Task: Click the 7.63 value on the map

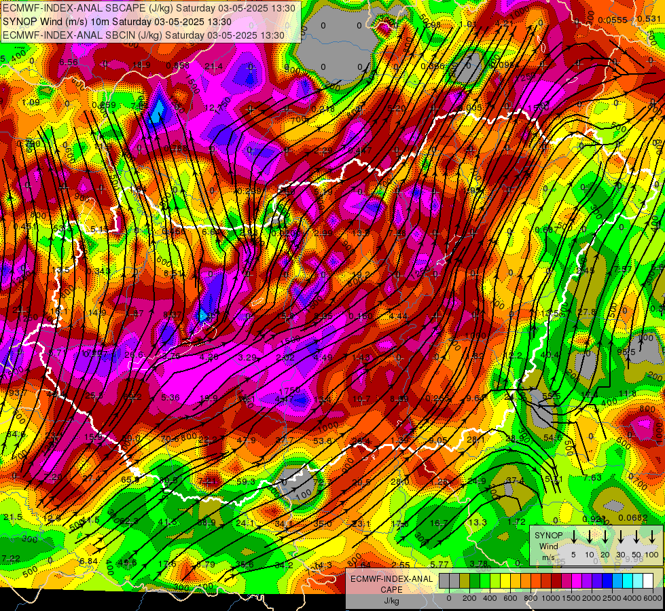Action: pos(592,478)
